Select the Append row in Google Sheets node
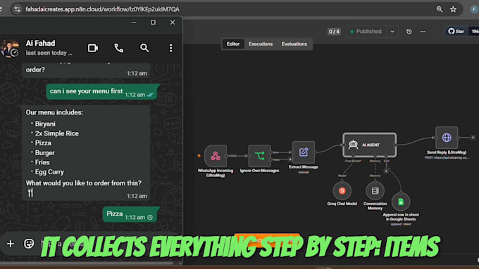The width and height of the screenshot is (479, 269). point(401,202)
